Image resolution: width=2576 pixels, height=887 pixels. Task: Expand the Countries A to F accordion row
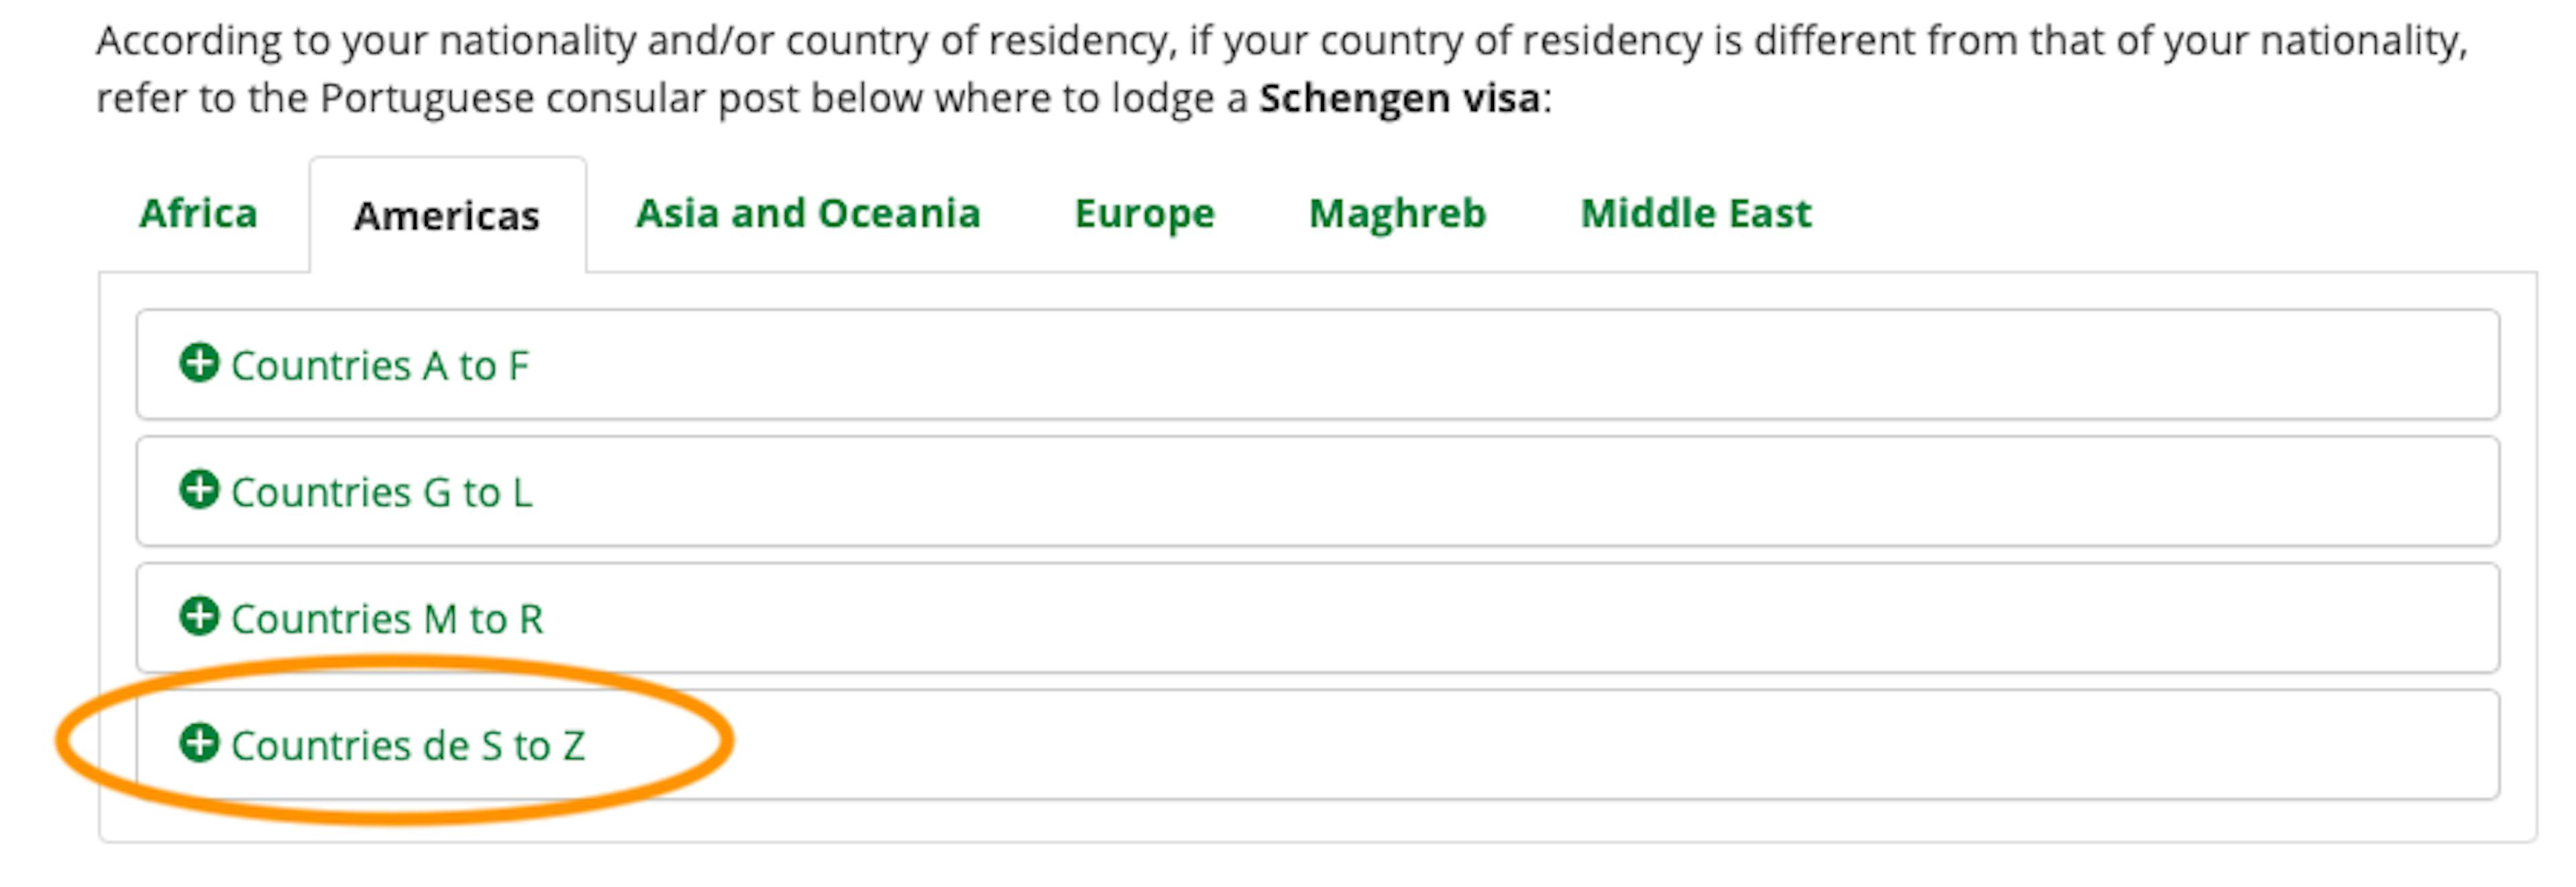pos(1318,365)
